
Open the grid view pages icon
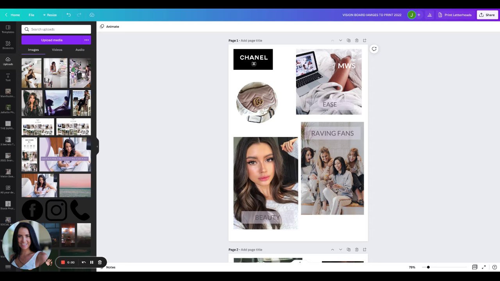(x=475, y=267)
